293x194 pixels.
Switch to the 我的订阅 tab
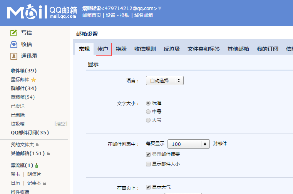tap(268, 49)
